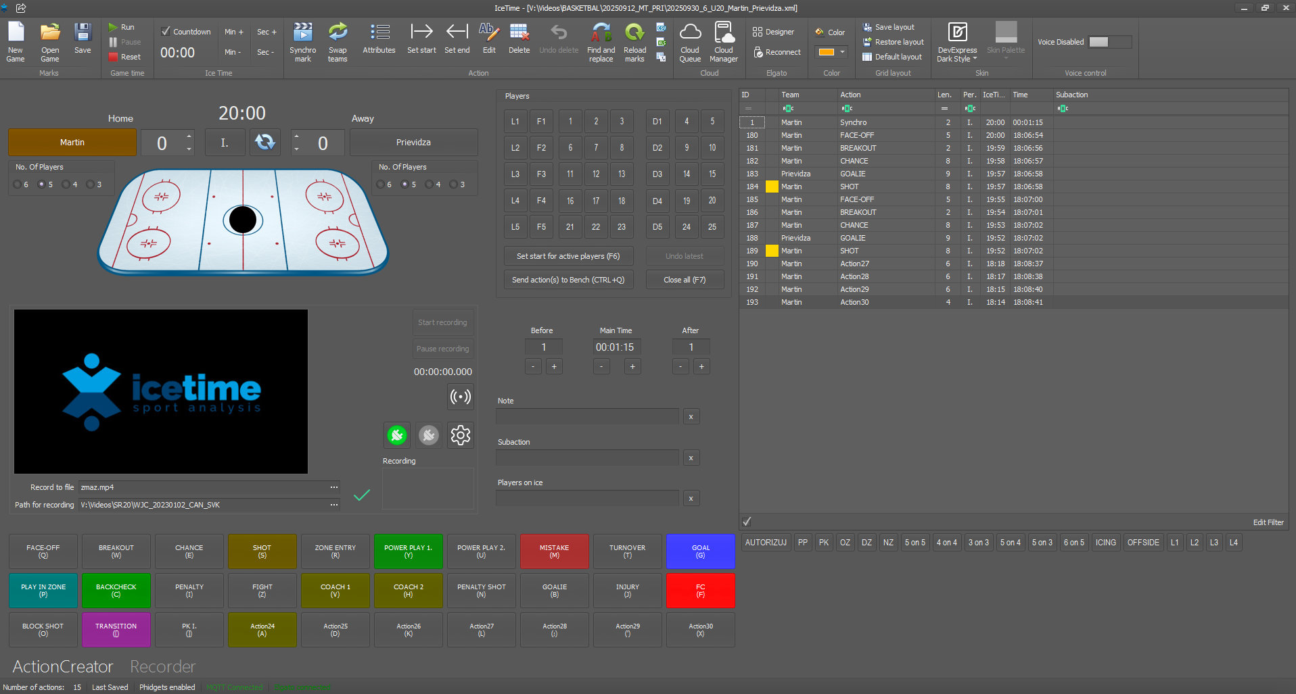Switch to the Recorder tab
This screenshot has height=694, width=1296.
click(x=162, y=666)
